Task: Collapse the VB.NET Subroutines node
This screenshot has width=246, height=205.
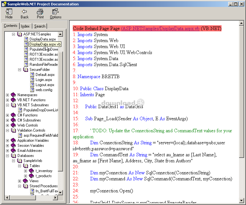Action: pyautogui.click(x=7, y=105)
